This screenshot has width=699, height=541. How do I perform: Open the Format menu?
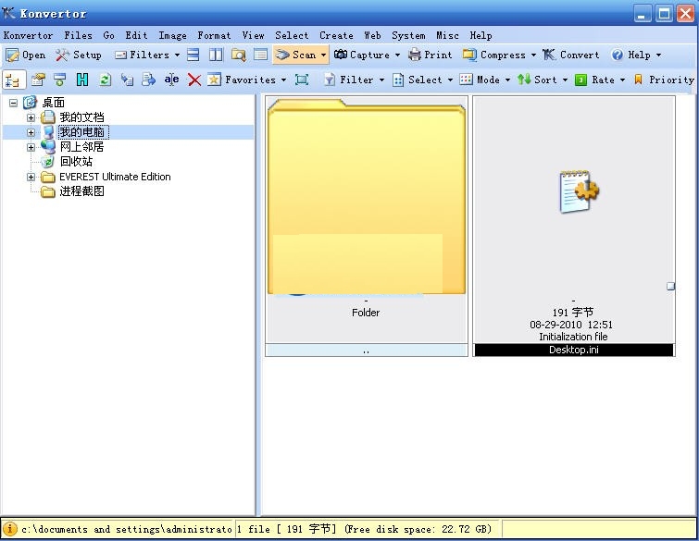214,35
